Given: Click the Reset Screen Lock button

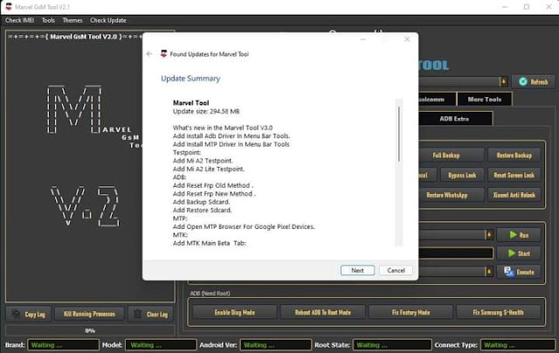Looking at the screenshot, I should [514, 175].
